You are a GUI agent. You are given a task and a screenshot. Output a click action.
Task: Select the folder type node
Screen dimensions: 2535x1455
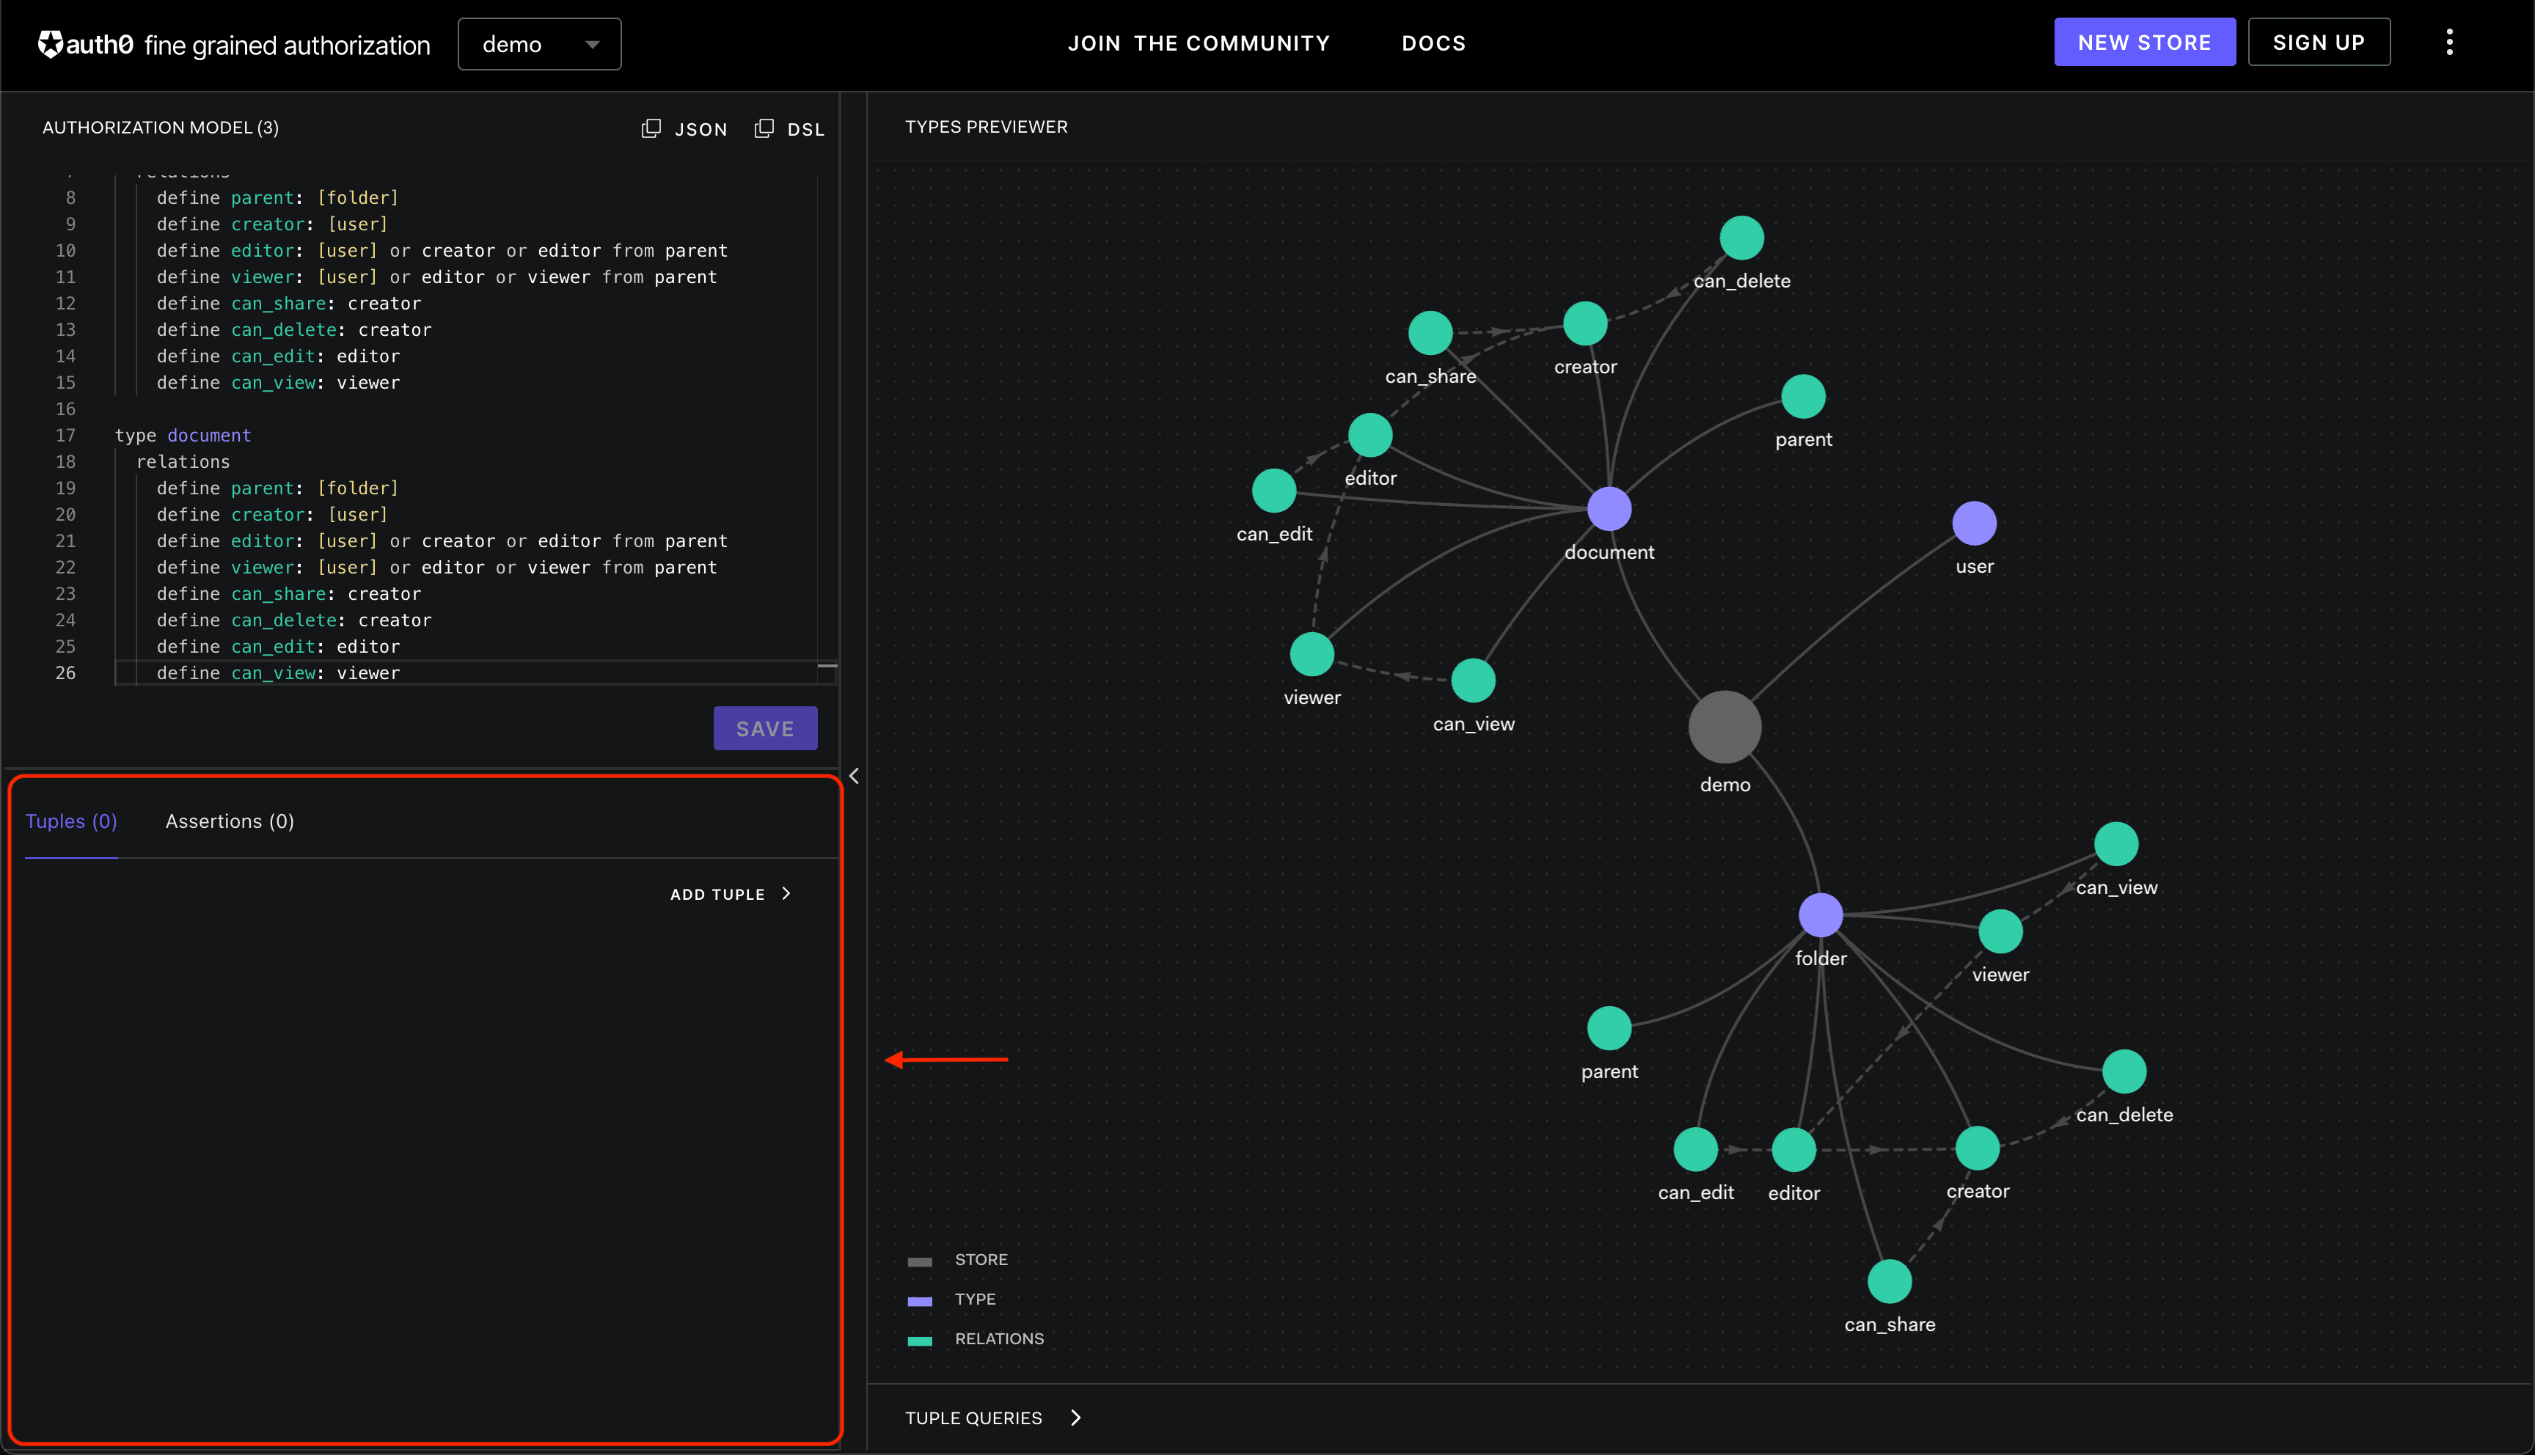(1821, 915)
